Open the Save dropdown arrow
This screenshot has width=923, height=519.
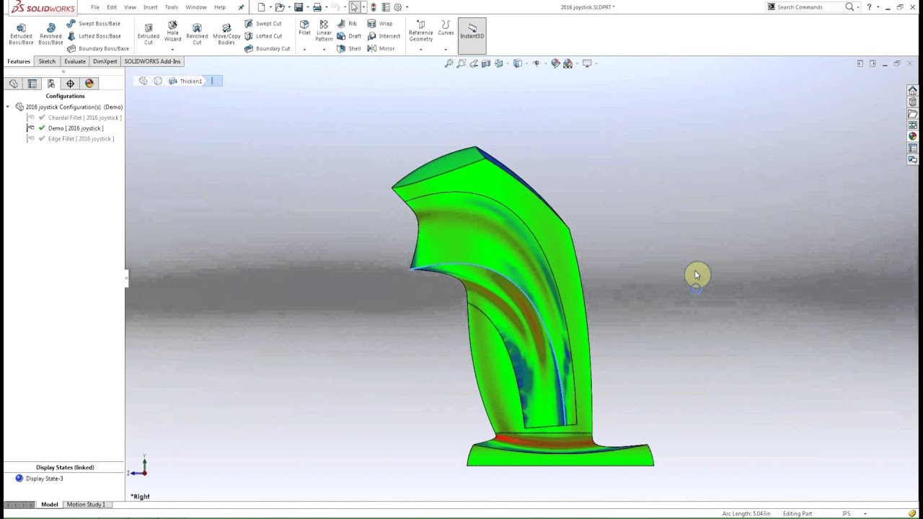point(306,7)
